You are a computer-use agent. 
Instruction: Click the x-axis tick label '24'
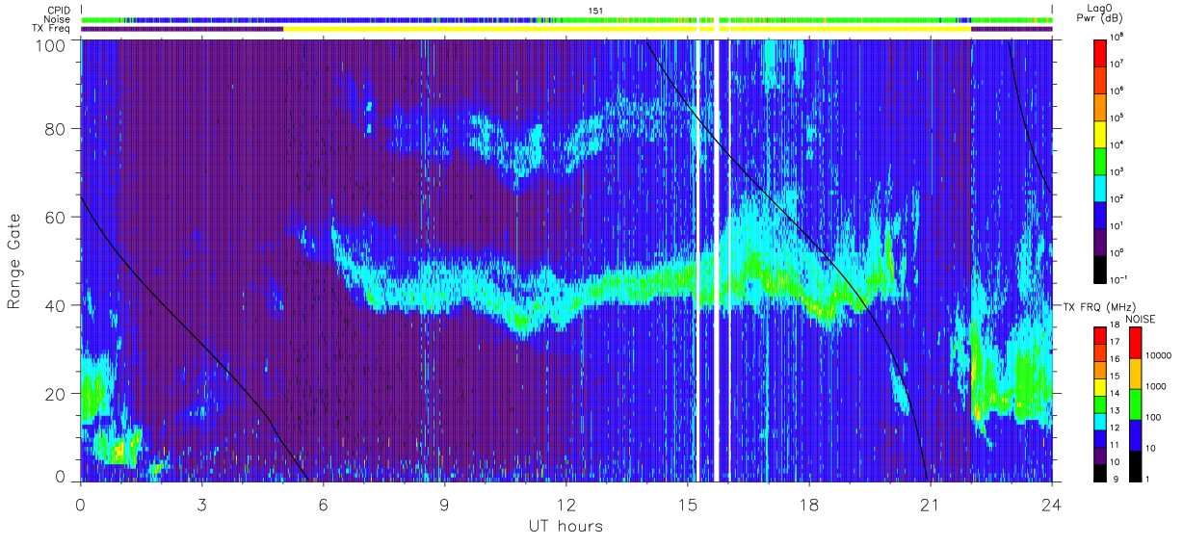(1051, 504)
